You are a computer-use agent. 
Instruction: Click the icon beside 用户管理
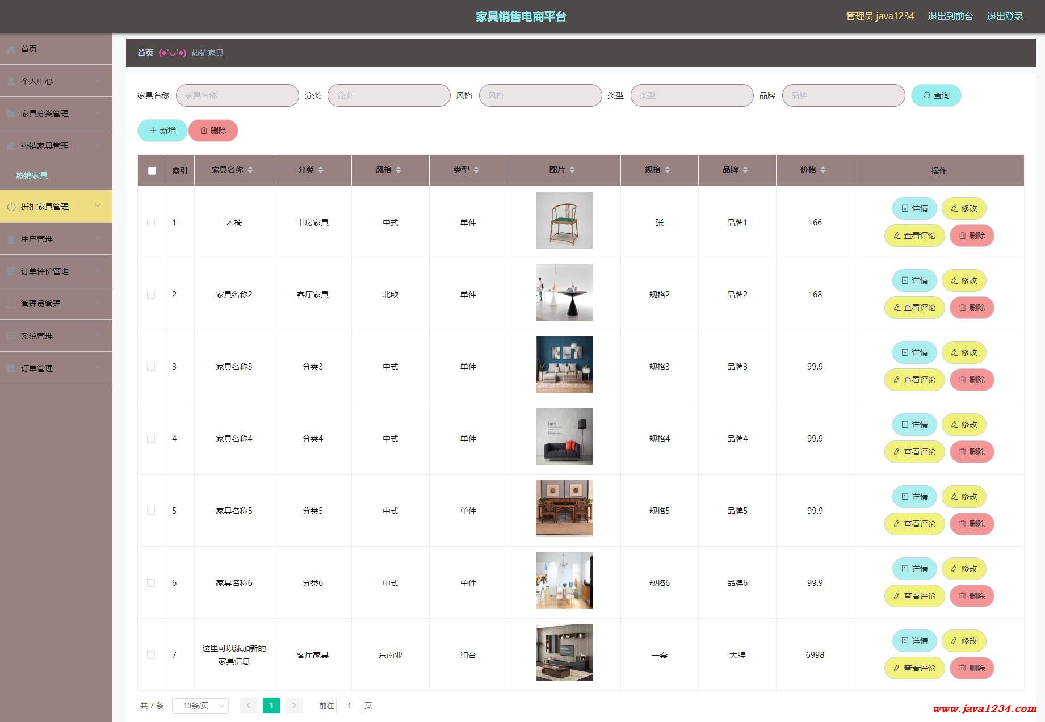coord(11,240)
